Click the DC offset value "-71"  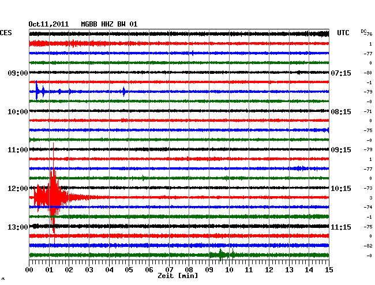pyautogui.click(x=368, y=111)
